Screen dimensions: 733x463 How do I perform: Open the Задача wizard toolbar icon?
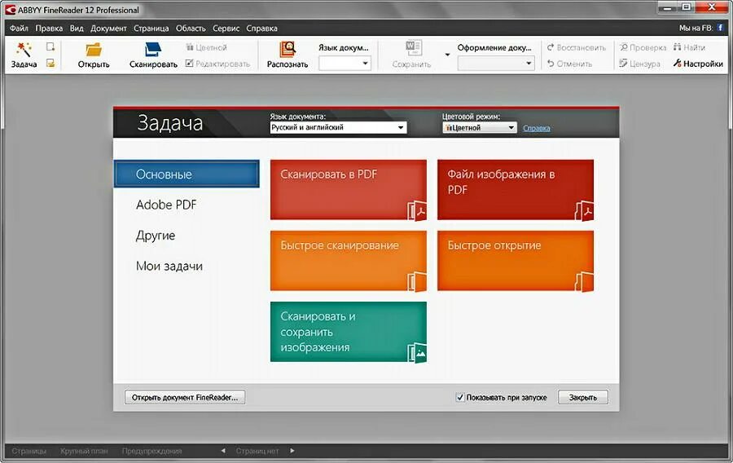pos(24,55)
